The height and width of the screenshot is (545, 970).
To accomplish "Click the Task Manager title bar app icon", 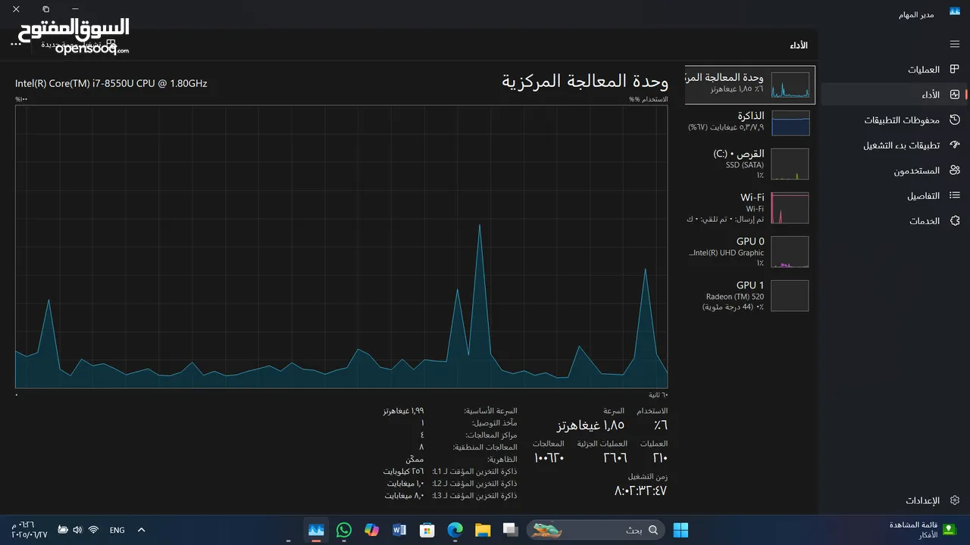I will [954, 11].
